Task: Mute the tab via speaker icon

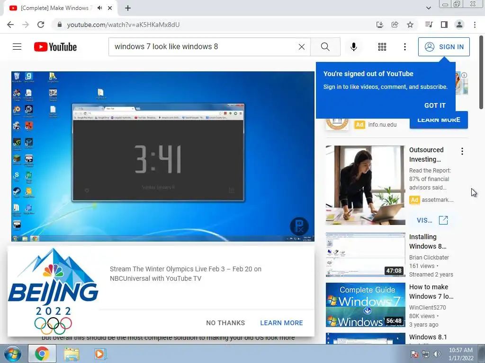Action: point(99,8)
